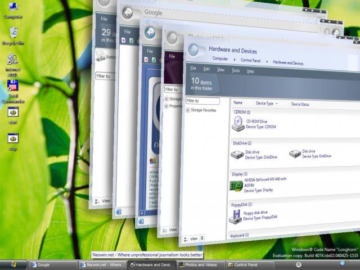The image size is (360, 270).
Task: Click red stop icon in Google window
Action: click(124, 40)
